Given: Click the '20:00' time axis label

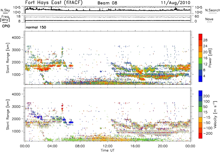Looking at the screenshot, I should (x=163, y=146).
